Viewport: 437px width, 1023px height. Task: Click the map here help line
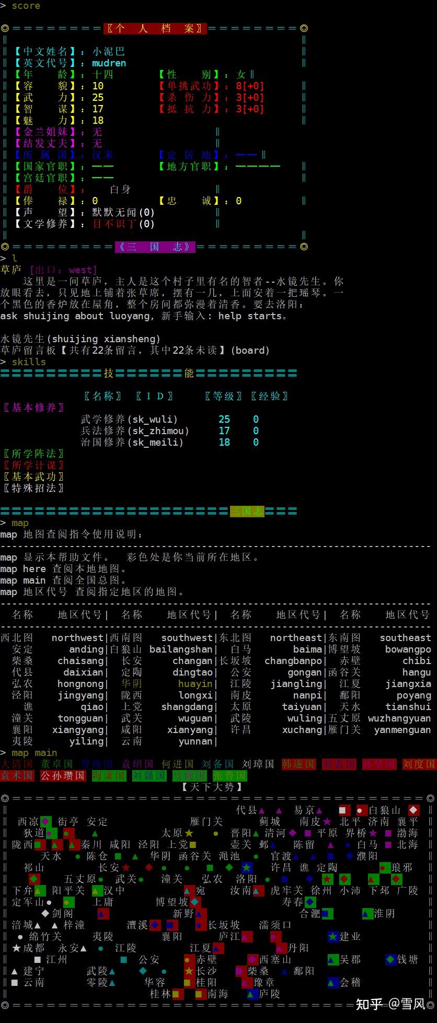pyautogui.click(x=63, y=568)
